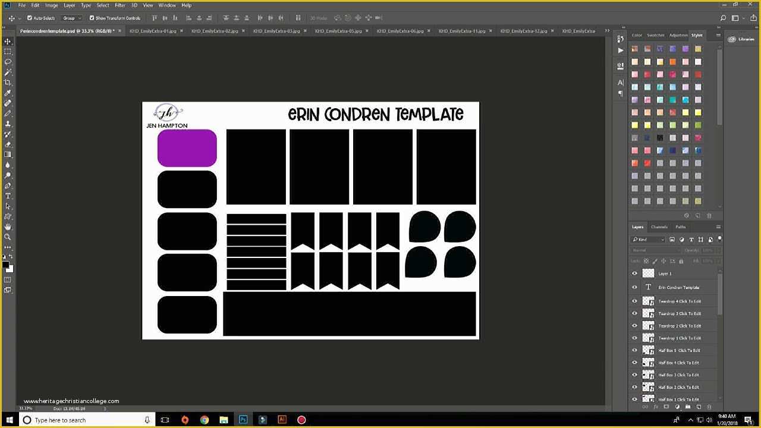Screen dimensions: 761x428
Task: Create a new layer button
Action: pyautogui.click(x=699, y=407)
